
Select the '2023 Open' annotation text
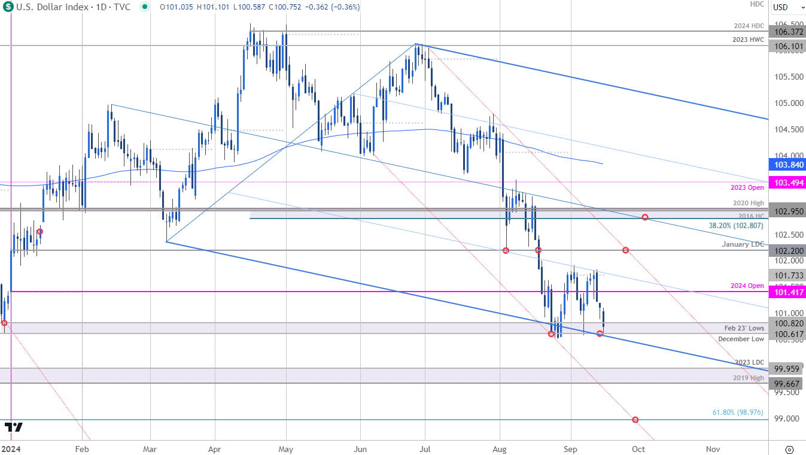pos(749,187)
